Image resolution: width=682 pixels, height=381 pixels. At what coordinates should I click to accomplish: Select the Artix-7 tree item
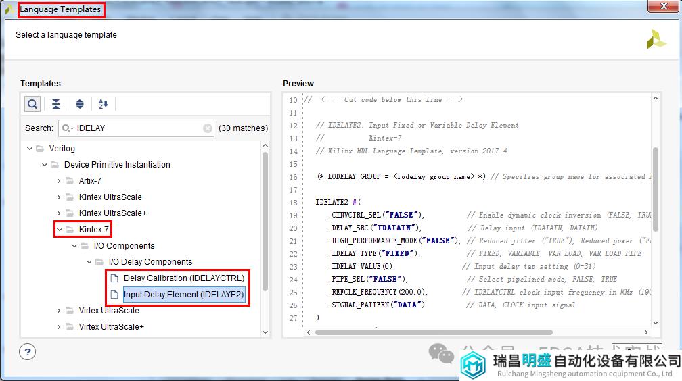(90, 181)
